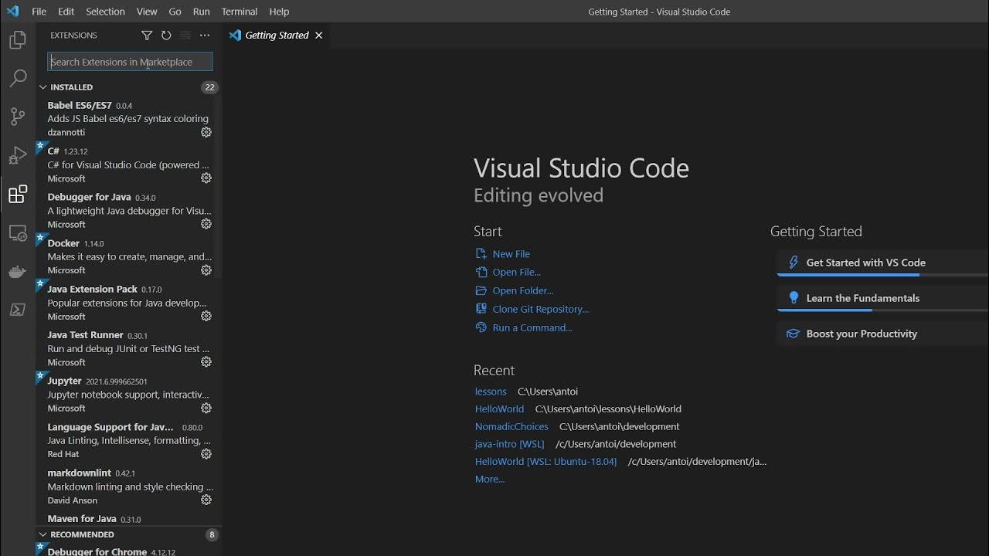Open the Remote Explorer view
Image resolution: width=989 pixels, height=556 pixels.
[x=18, y=232]
